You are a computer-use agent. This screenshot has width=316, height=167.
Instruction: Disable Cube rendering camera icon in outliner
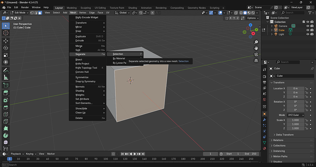coord(312,30)
